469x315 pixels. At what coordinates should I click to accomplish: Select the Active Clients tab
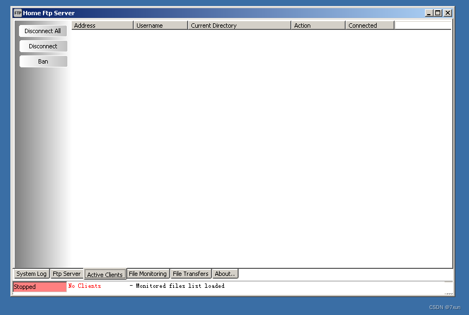click(x=104, y=274)
